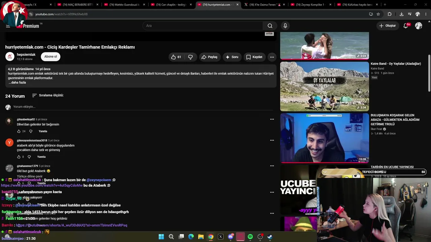Viewport: 431px width, 242px height.
Task: Bookmark this page with the star icon
Action: [x=378, y=14]
